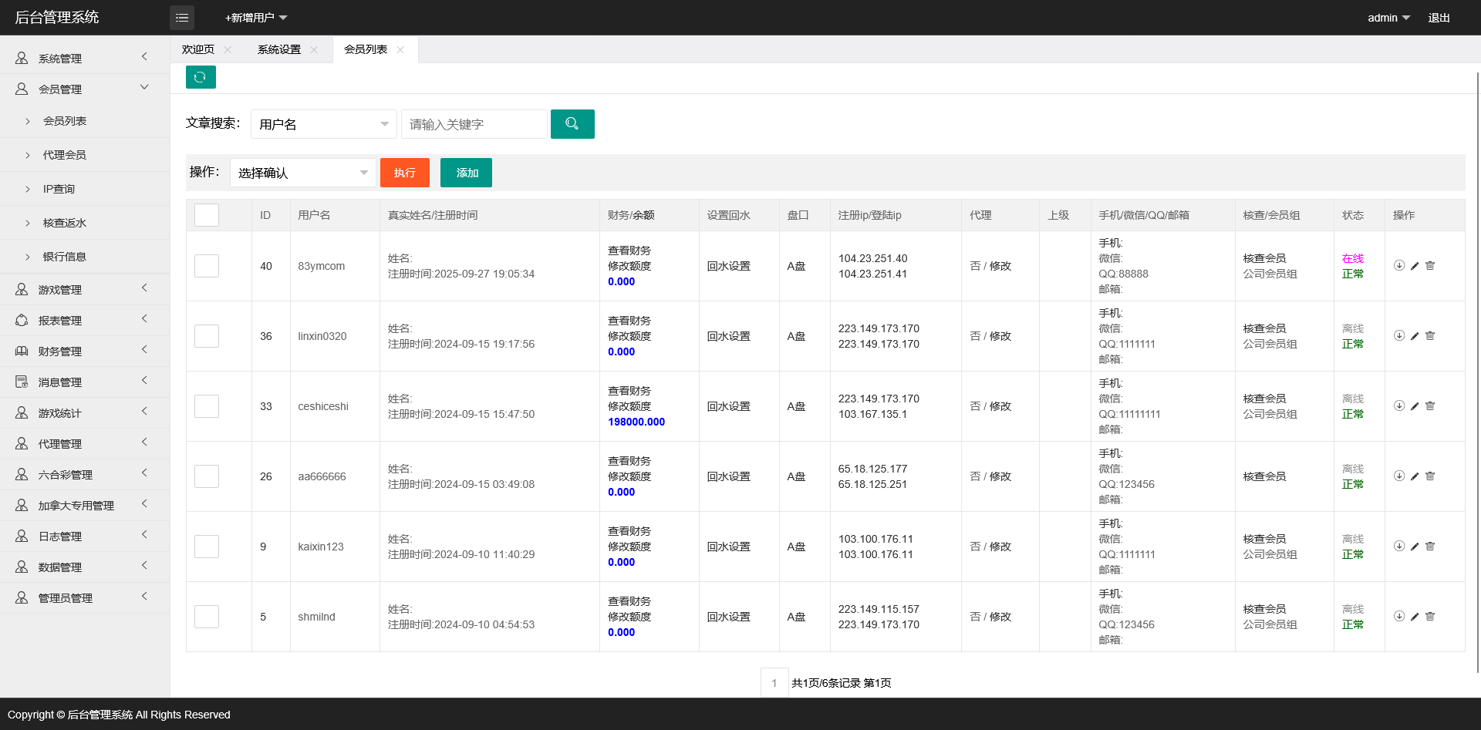The height and width of the screenshot is (730, 1481).
Task: Expand the admin account dropdown
Action: pos(1388,18)
